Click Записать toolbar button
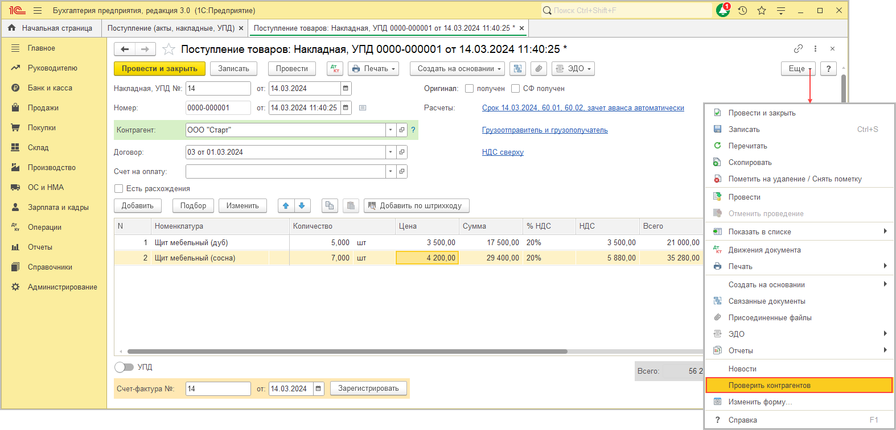The image size is (896, 430). (x=233, y=69)
